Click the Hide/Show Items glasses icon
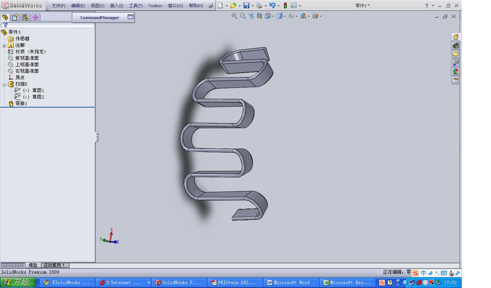 pyautogui.click(x=291, y=16)
